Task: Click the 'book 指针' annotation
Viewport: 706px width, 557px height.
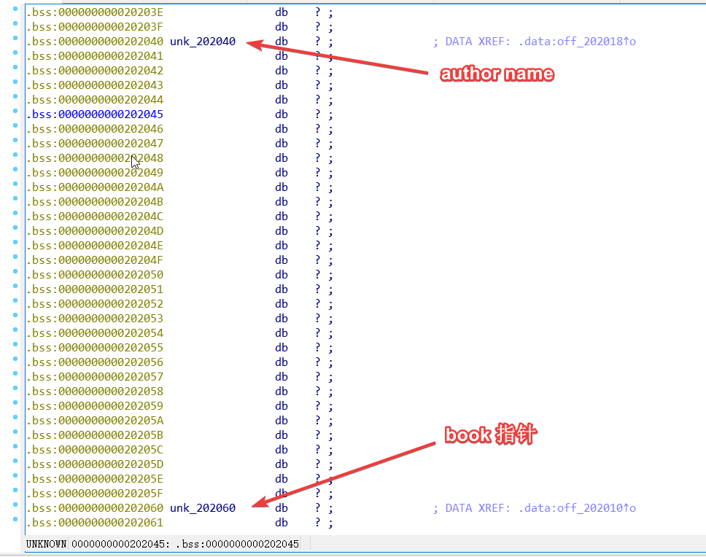Action: click(491, 435)
